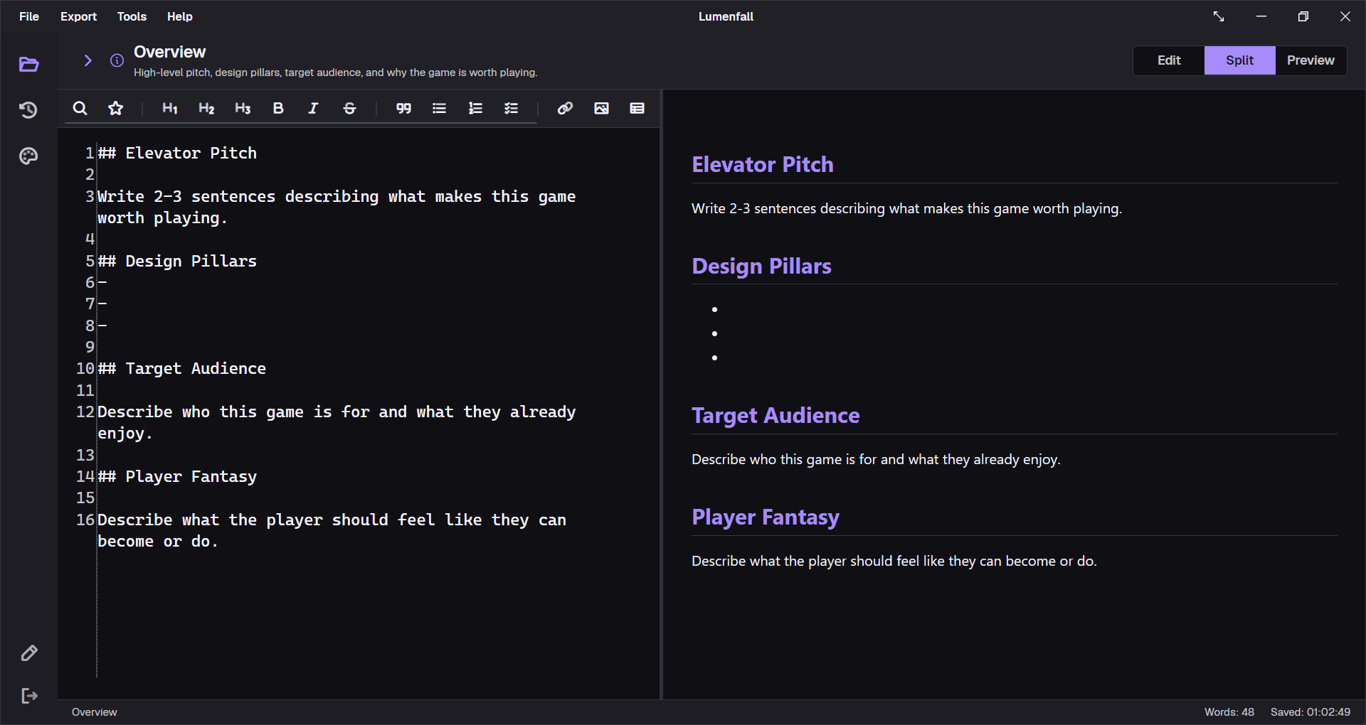This screenshot has width=1366, height=725.
Task: Open the Export menu
Action: tap(78, 16)
